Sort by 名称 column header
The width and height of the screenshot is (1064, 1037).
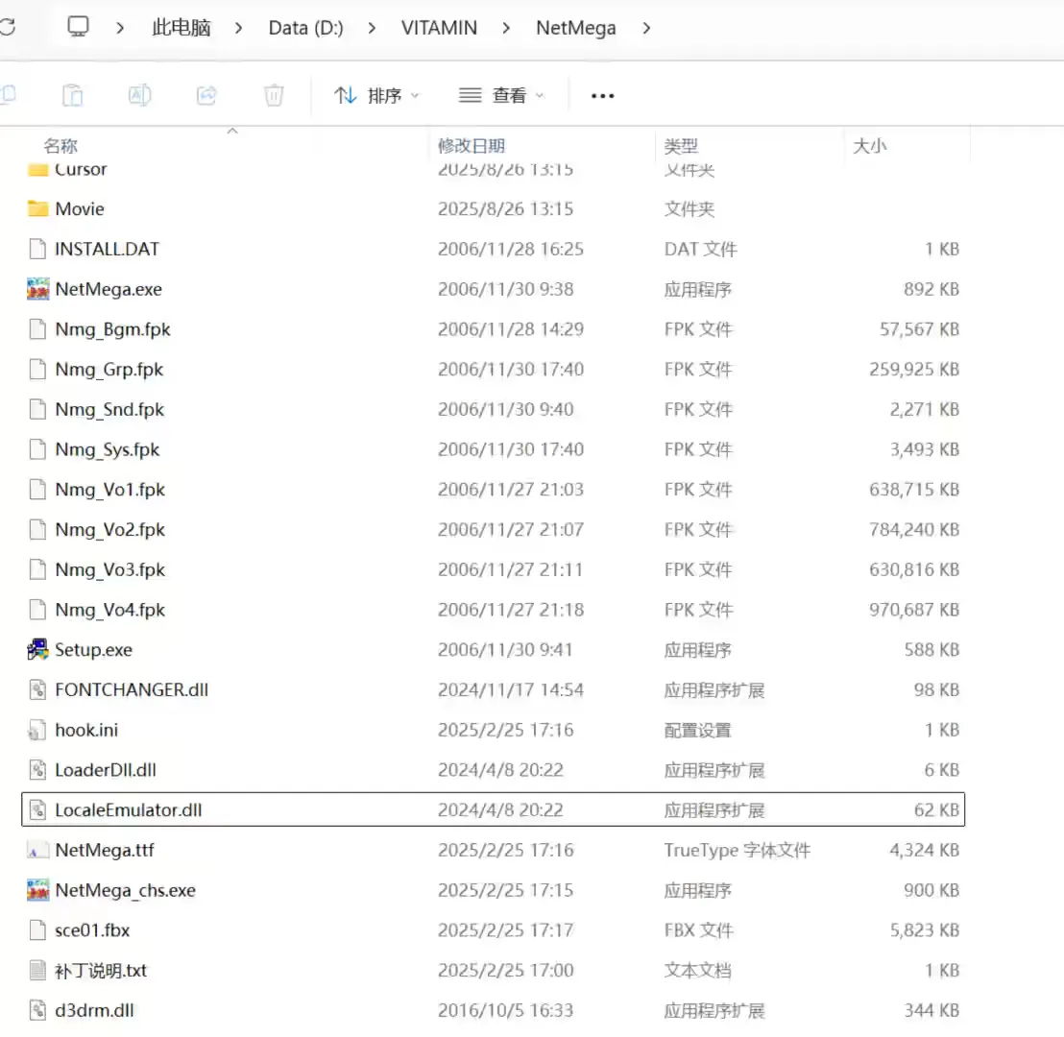[x=60, y=145]
